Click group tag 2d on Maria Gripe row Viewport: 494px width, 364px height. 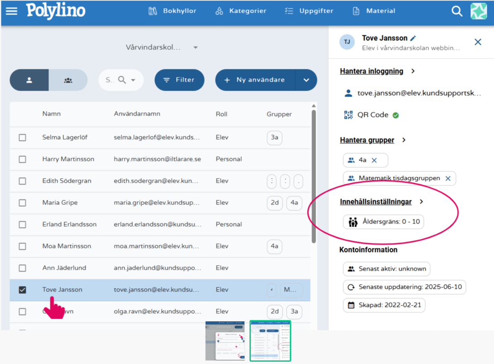275,203
